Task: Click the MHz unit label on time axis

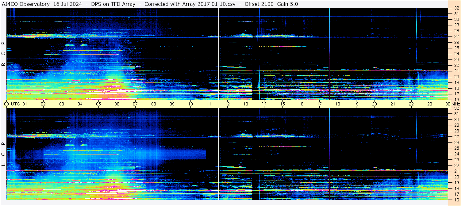Action: coord(455,104)
